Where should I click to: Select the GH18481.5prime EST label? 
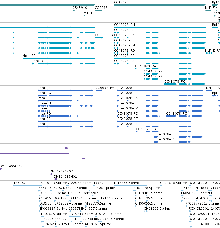149,193
